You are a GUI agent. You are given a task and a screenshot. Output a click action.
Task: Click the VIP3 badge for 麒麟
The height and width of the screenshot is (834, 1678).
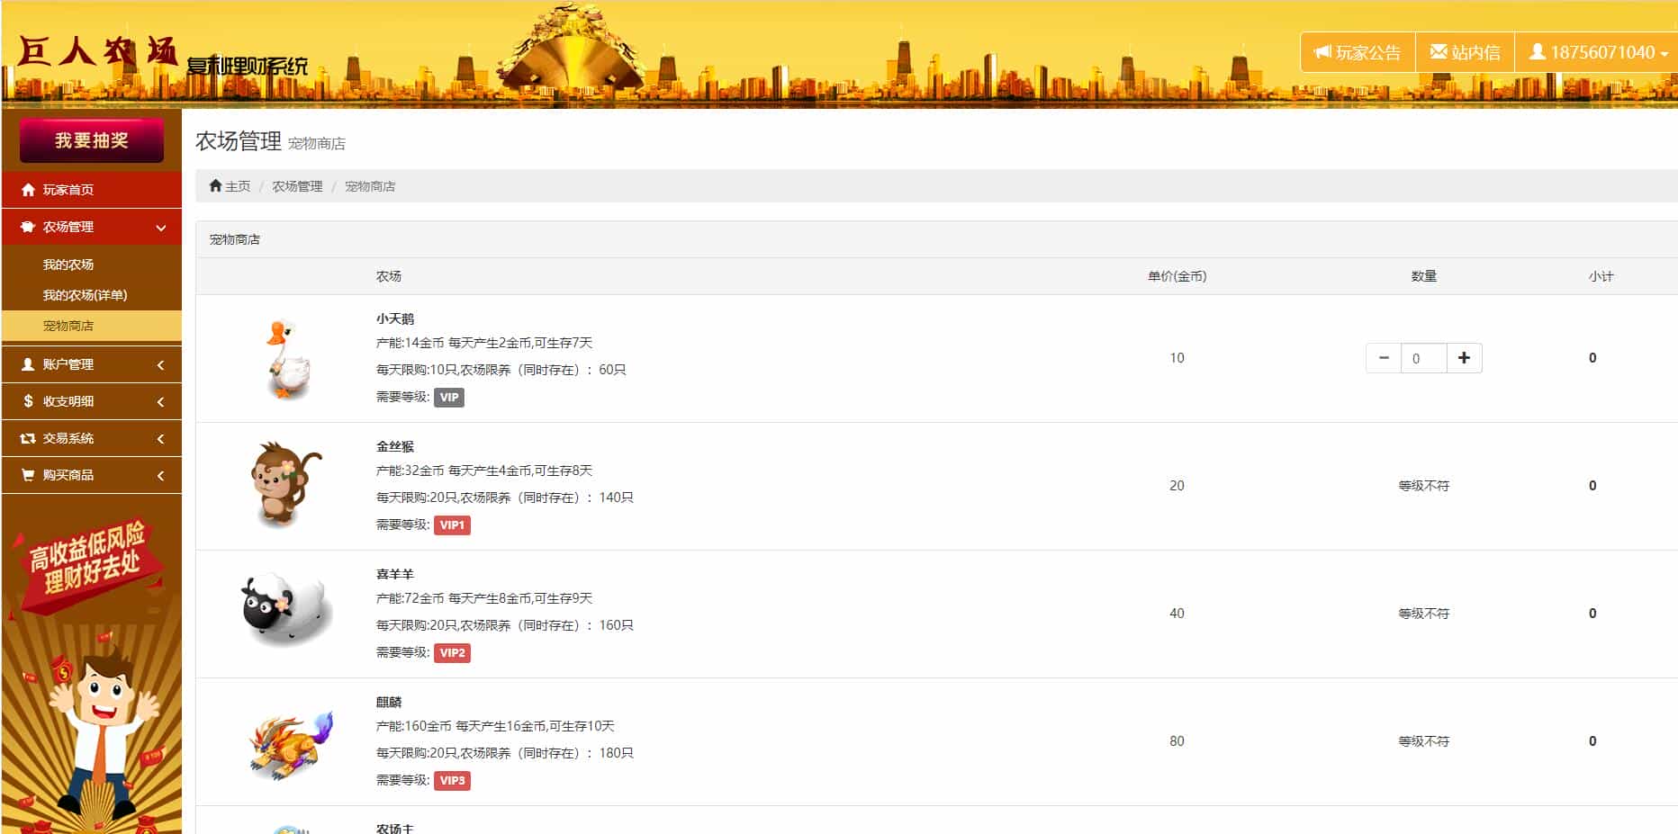click(x=452, y=780)
